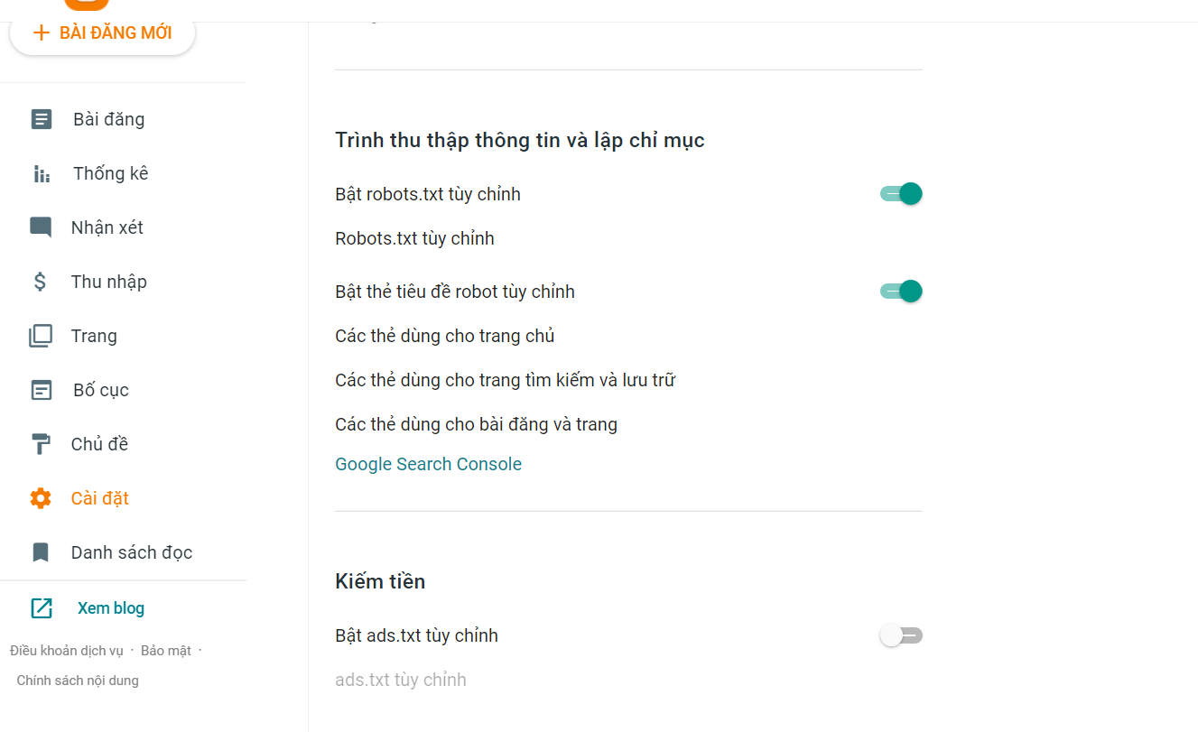This screenshot has height=732, width=1198.
Task: Turn off custom robot header tags
Action: pos(900,291)
